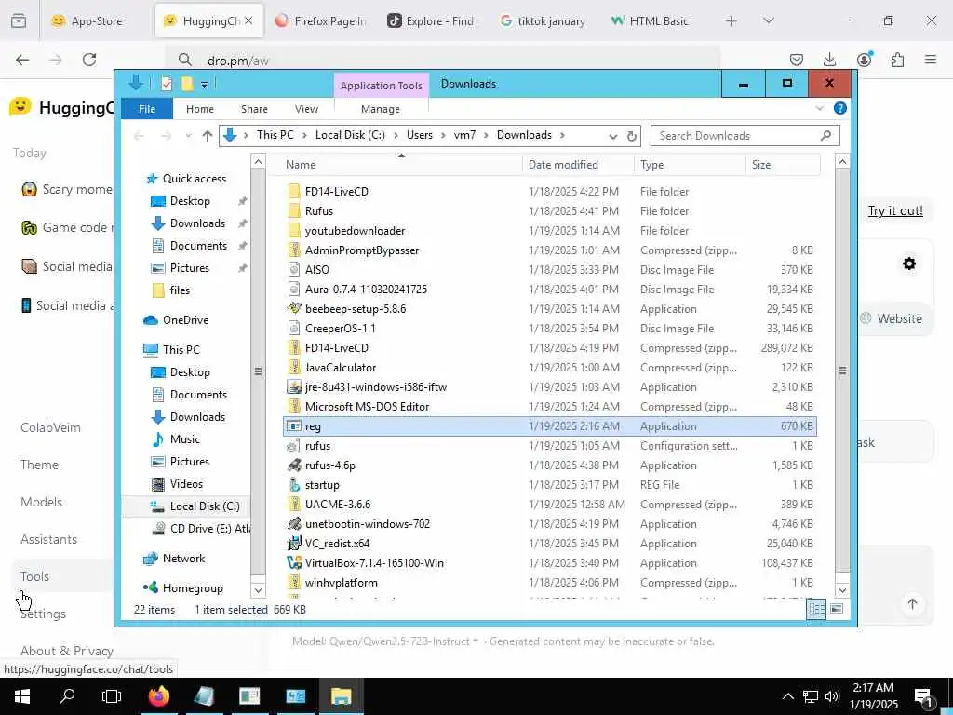Click the rufus-4.6p application icon

[x=294, y=465]
